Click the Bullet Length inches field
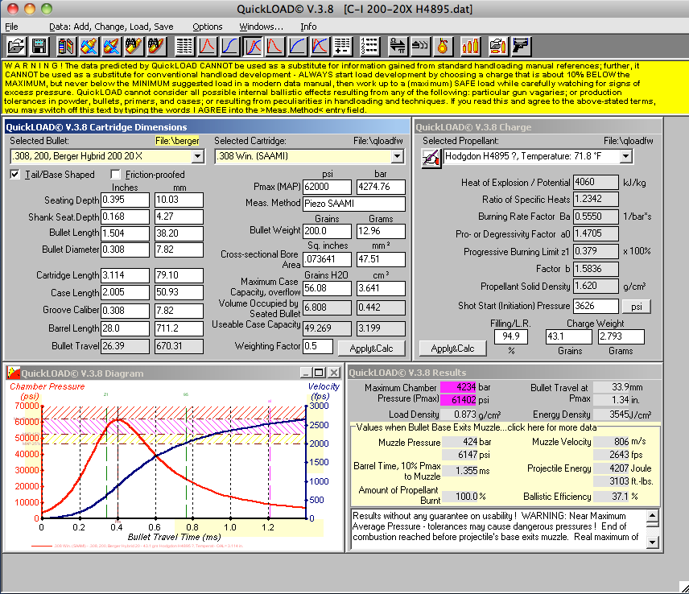The image size is (689, 594). click(x=125, y=233)
